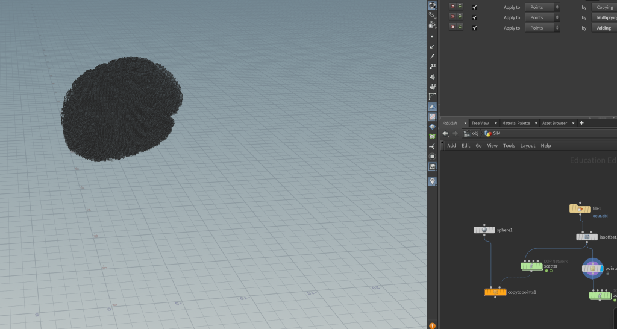Toggle display point numbers icon
Image resolution: width=617 pixels, height=329 pixels.
[x=432, y=66]
